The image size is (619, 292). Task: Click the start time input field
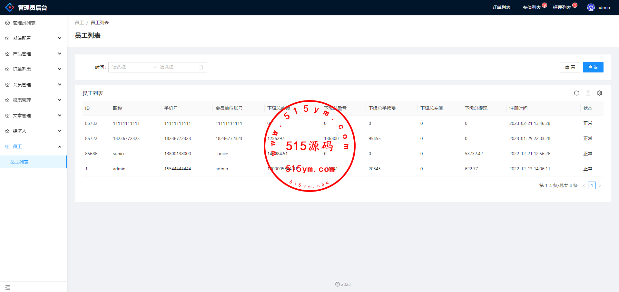[131, 67]
